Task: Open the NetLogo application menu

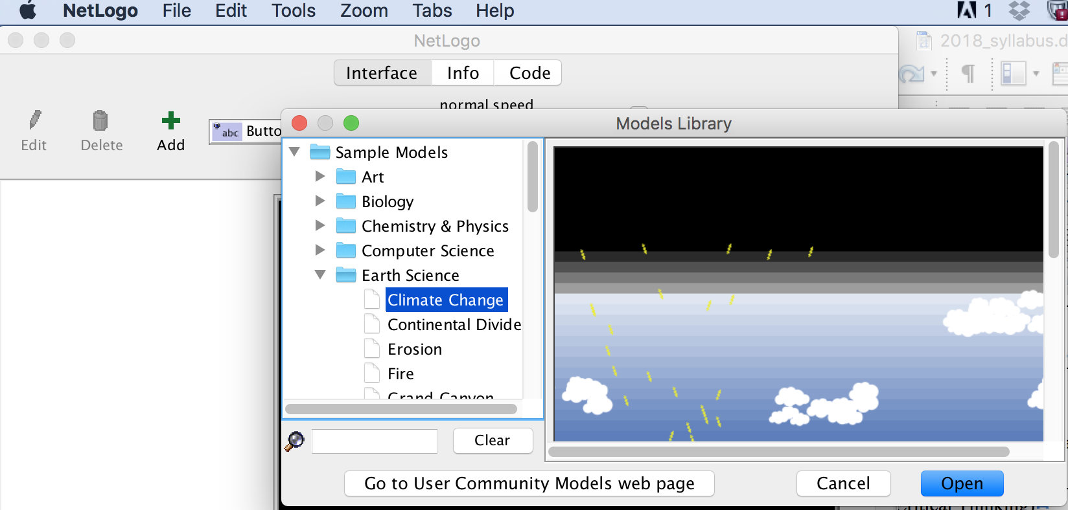Action: point(100,10)
